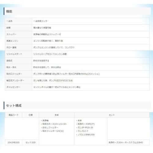The height and width of the screenshot is (153, 153).
Task: Select the オイルセンサー row label
Action: coord(13,87)
